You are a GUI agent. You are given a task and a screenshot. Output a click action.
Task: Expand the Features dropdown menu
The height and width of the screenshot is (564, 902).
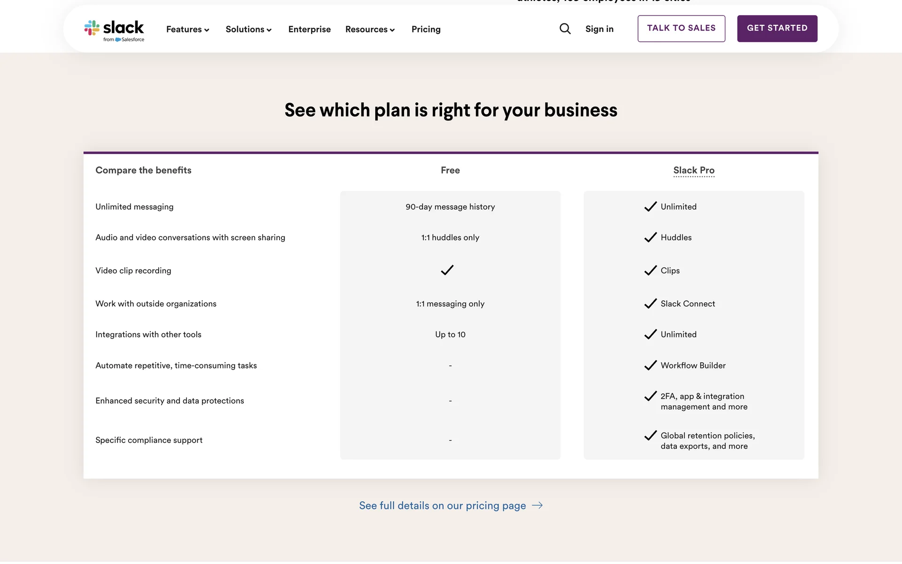pyautogui.click(x=187, y=29)
